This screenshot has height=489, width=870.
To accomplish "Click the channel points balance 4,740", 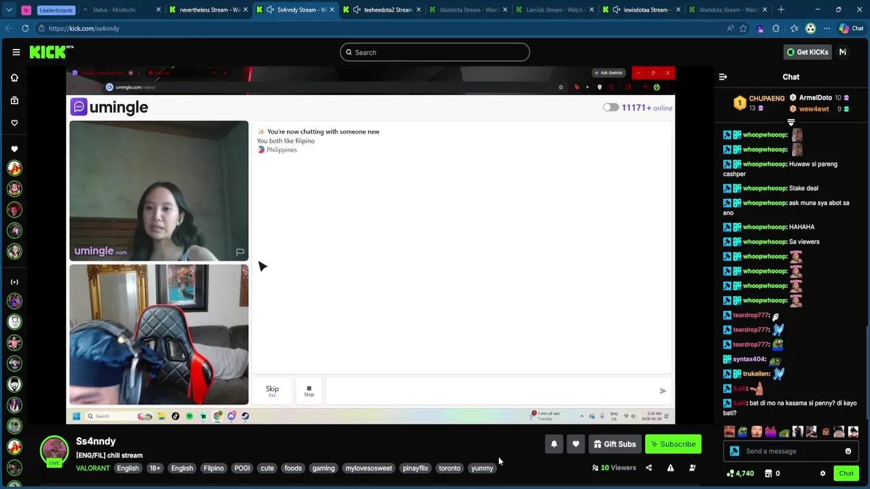I will (740, 473).
